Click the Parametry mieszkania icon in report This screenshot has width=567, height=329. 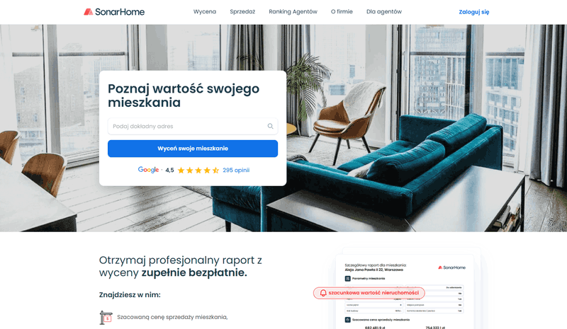(347, 279)
